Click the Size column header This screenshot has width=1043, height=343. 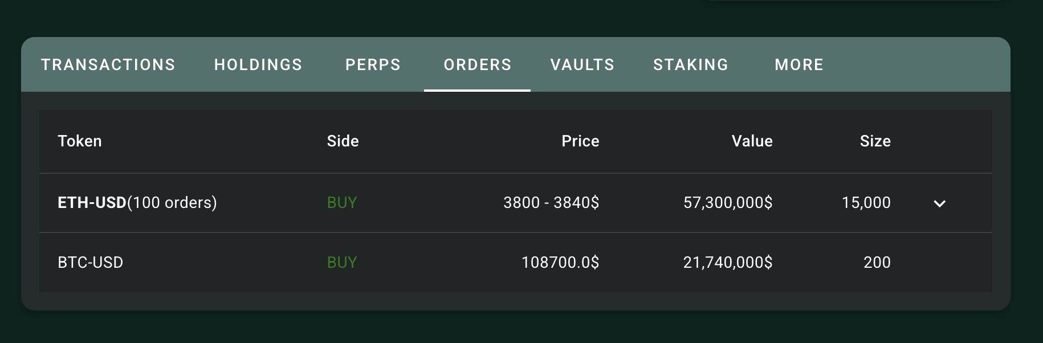(x=875, y=141)
